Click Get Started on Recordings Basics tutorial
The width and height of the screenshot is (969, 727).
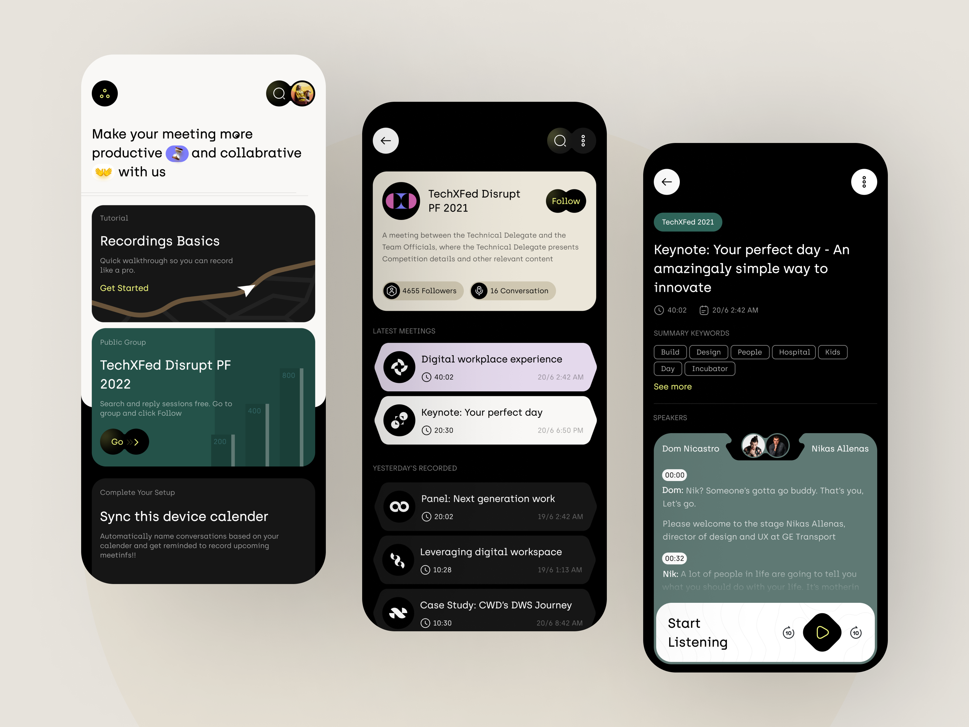[124, 288]
